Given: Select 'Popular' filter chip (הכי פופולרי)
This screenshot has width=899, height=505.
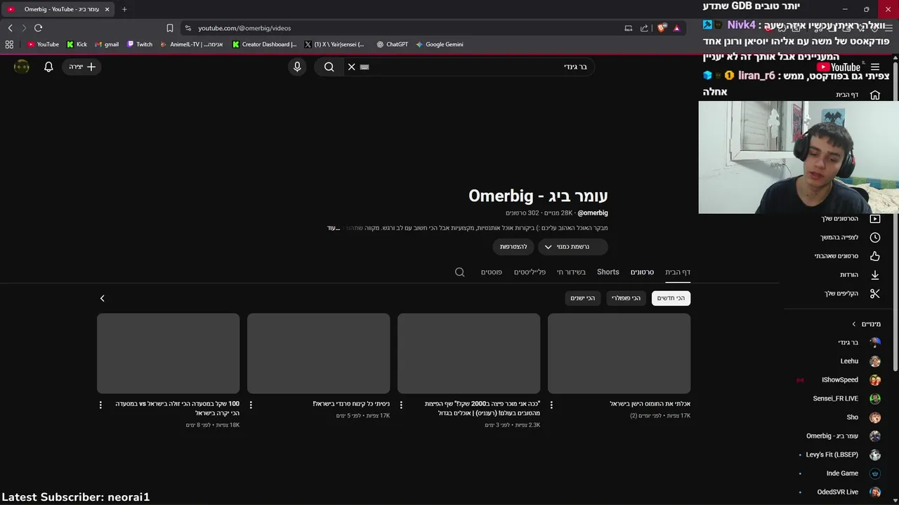Looking at the screenshot, I should click(x=626, y=298).
